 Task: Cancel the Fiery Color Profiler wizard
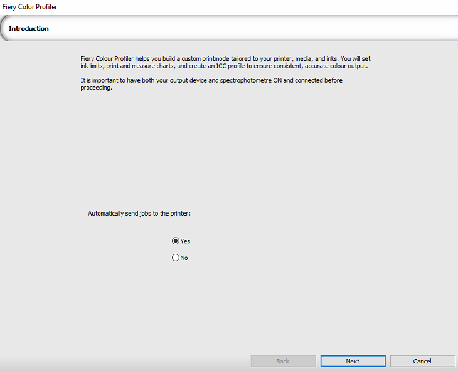pos(422,361)
